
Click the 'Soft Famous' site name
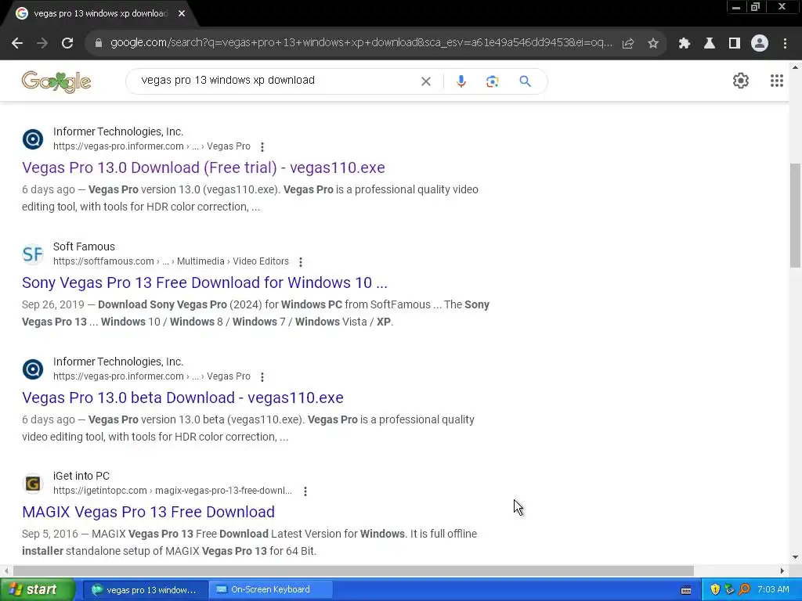84,247
